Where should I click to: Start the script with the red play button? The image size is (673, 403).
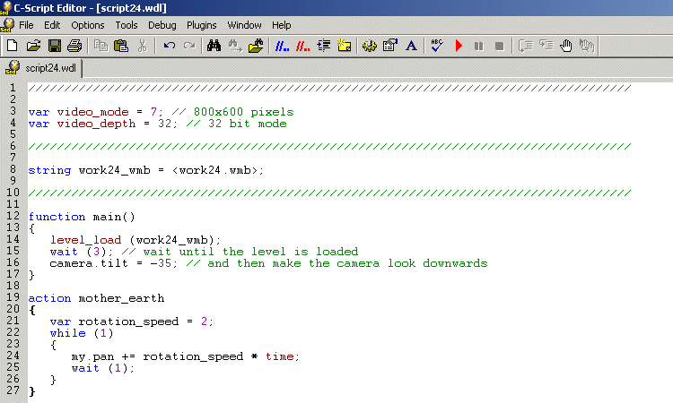(459, 46)
